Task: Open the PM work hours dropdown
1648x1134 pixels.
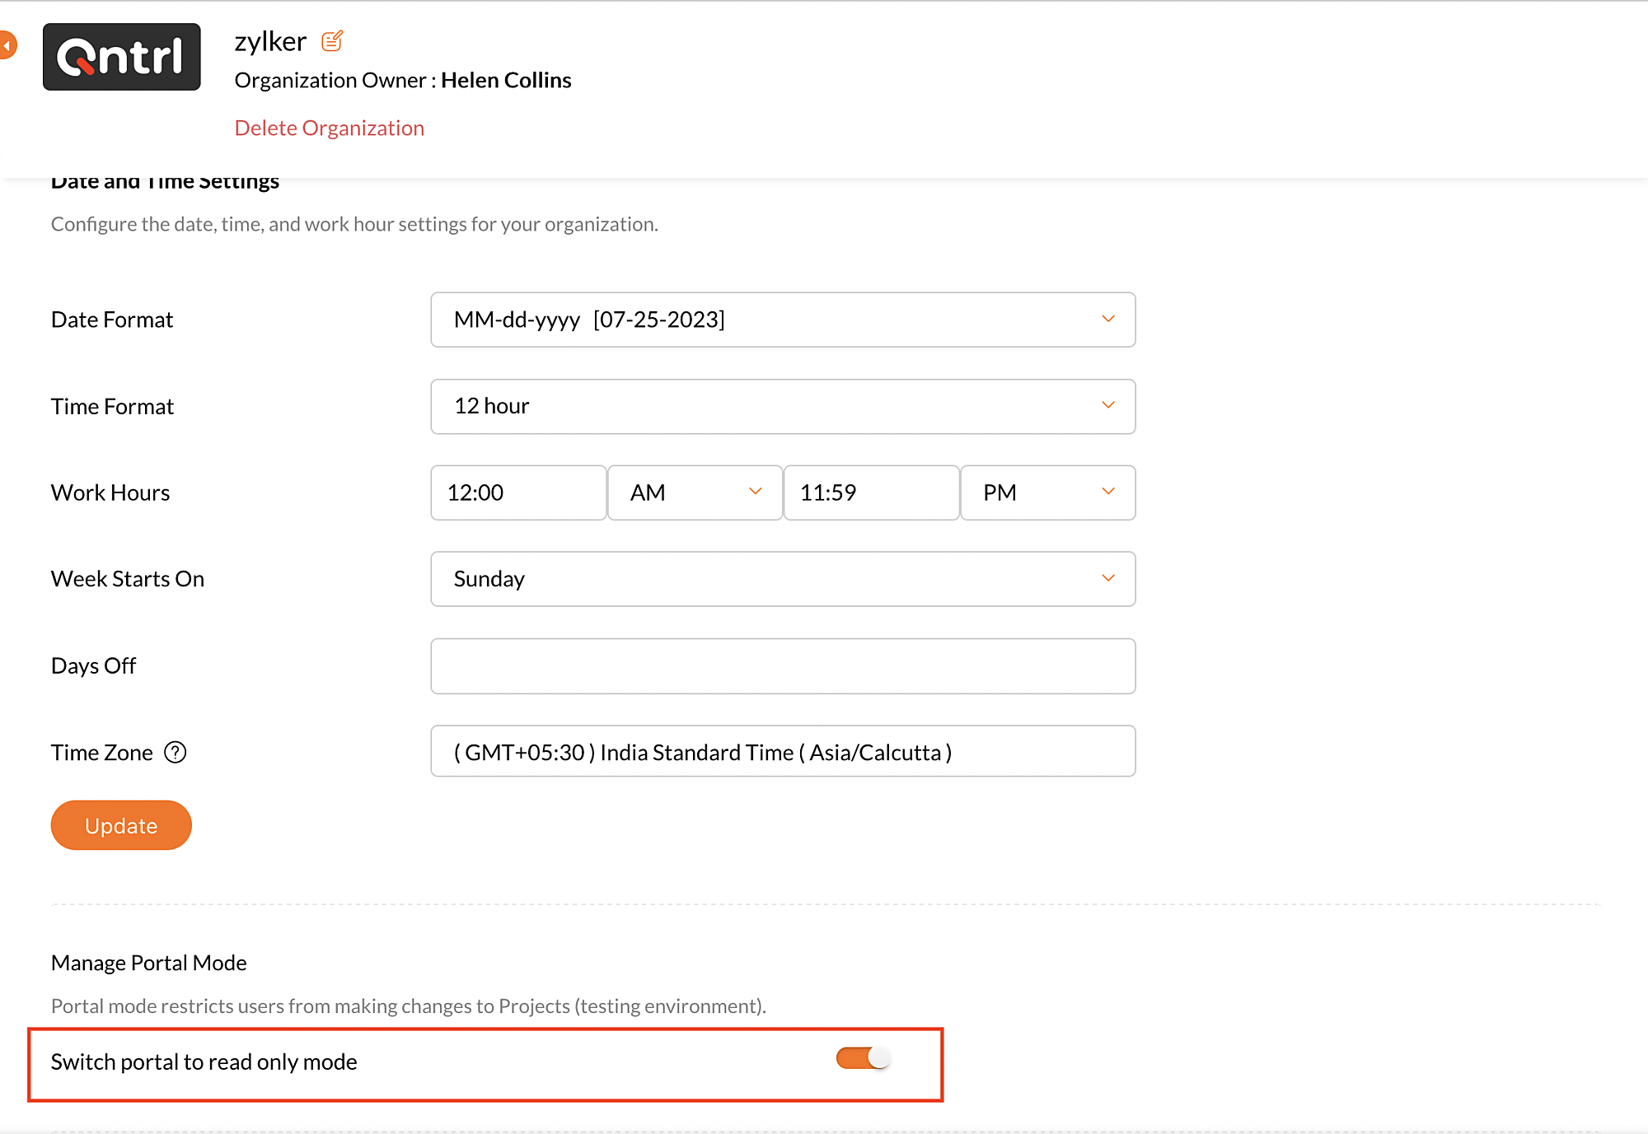Action: pyautogui.click(x=1047, y=492)
